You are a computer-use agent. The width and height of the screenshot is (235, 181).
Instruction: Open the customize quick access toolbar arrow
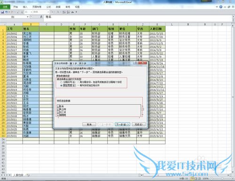tap(77, 12)
